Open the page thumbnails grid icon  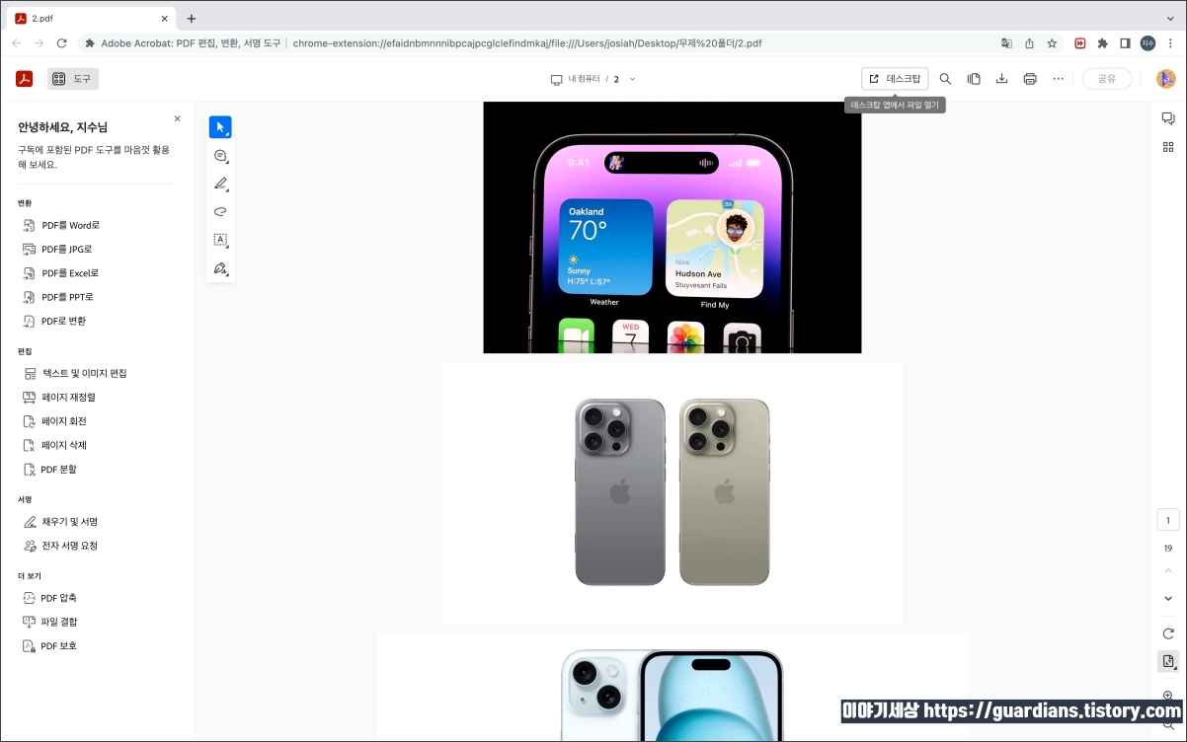[1168, 147]
